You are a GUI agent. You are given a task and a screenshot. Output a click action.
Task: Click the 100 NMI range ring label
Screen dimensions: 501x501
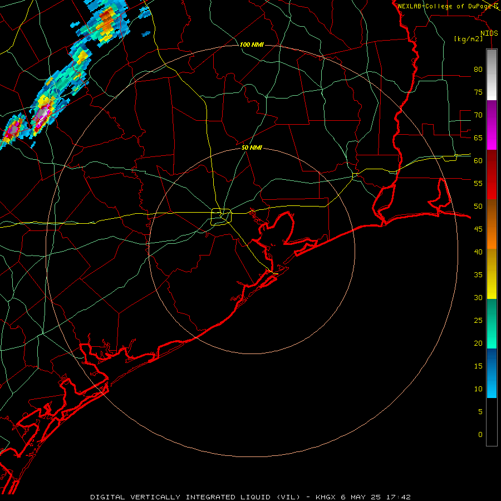coord(252,45)
